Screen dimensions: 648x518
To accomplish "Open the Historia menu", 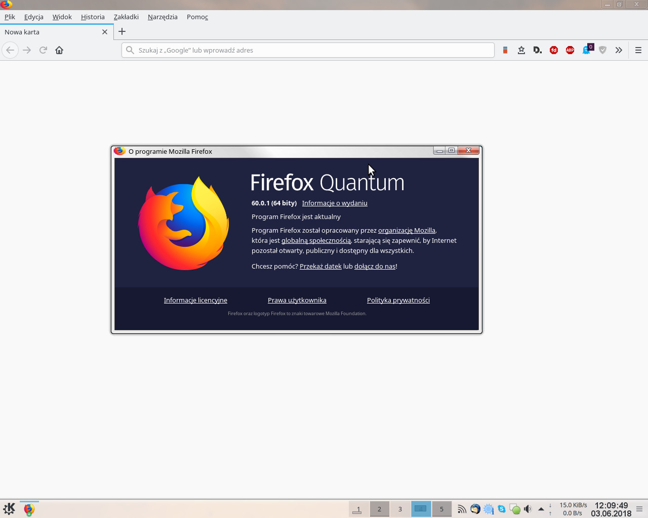I will pos(93,17).
